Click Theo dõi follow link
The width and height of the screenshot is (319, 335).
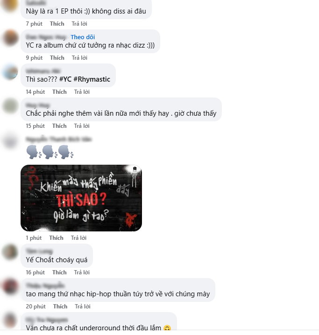point(83,37)
